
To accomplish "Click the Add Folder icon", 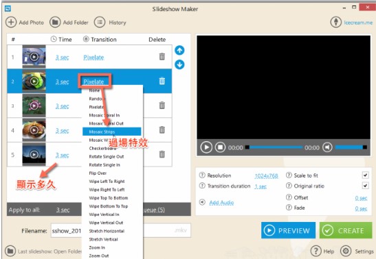I will (55, 22).
